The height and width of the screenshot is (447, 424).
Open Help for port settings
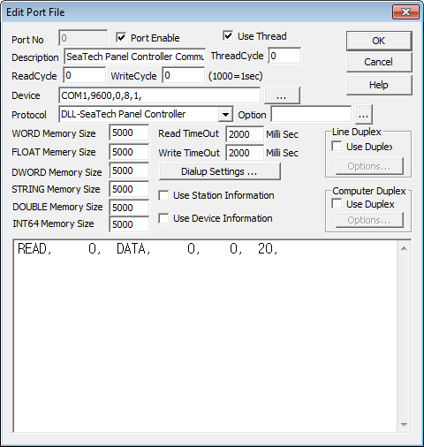379,85
